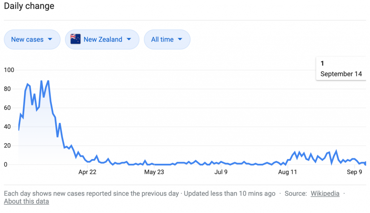Click the 100 y-axis label
The image size is (370, 213).
(9, 70)
